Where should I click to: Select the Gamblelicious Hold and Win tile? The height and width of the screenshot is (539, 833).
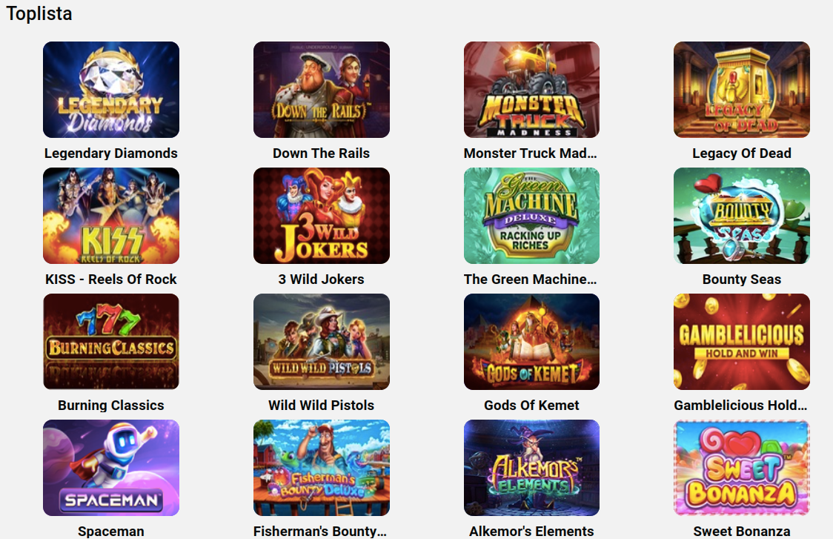(x=742, y=342)
